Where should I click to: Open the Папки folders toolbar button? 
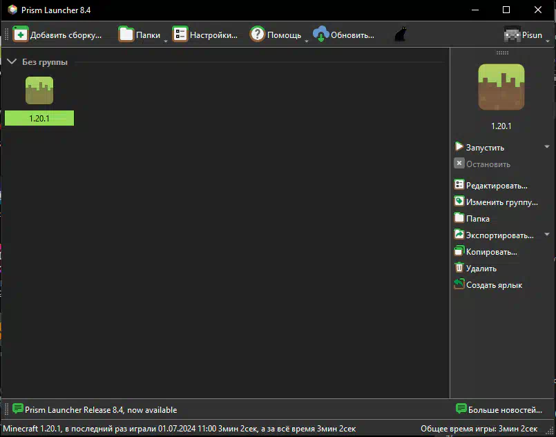(x=140, y=35)
